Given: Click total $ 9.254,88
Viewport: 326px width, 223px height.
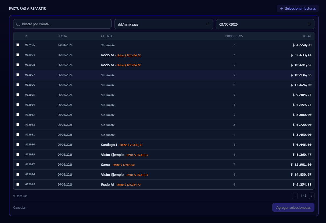Looking at the screenshot, I should click(x=302, y=184).
